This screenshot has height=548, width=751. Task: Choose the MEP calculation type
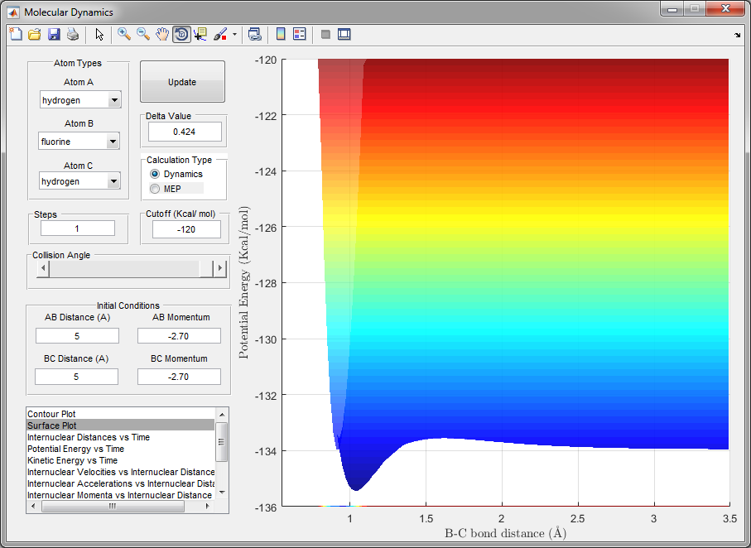point(155,189)
